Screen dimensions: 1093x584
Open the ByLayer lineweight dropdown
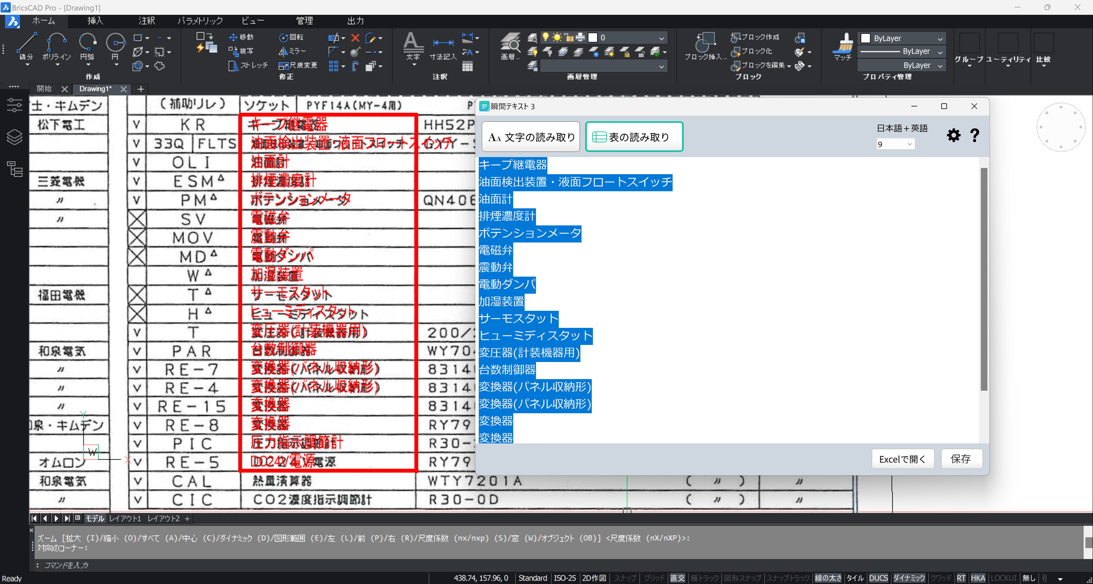point(940,66)
